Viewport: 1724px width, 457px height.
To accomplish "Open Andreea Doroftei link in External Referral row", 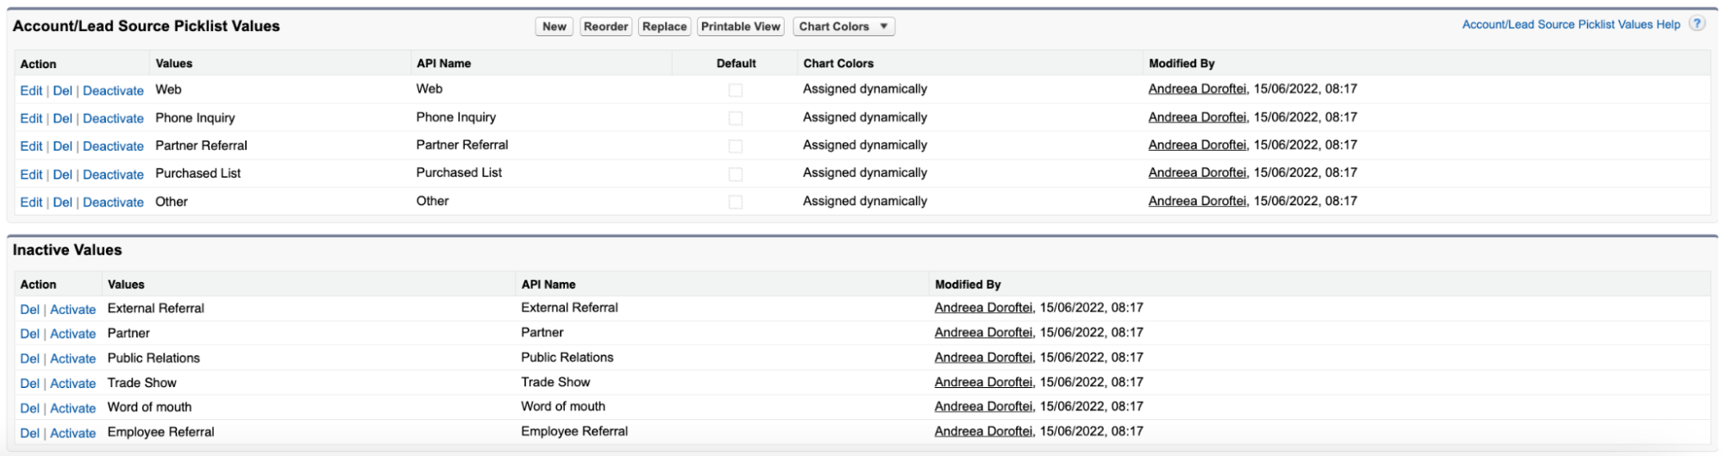I will point(983,308).
